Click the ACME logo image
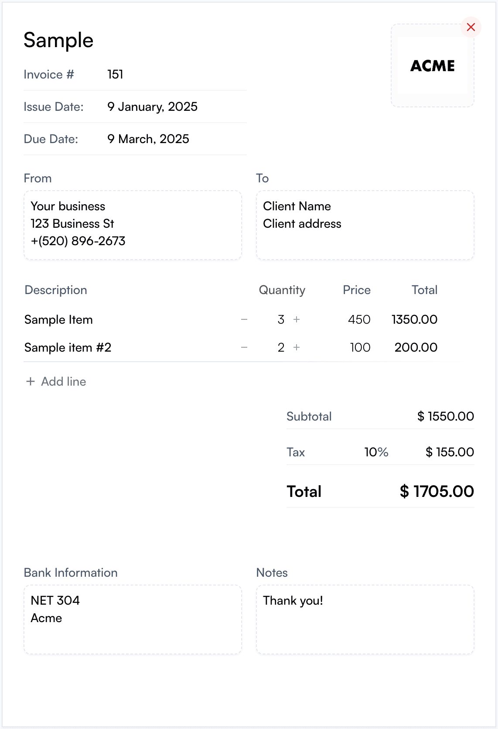 (x=432, y=66)
